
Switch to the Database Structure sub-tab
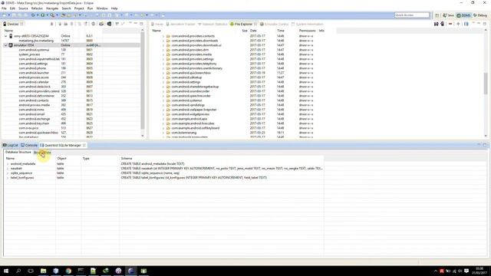pos(18,152)
